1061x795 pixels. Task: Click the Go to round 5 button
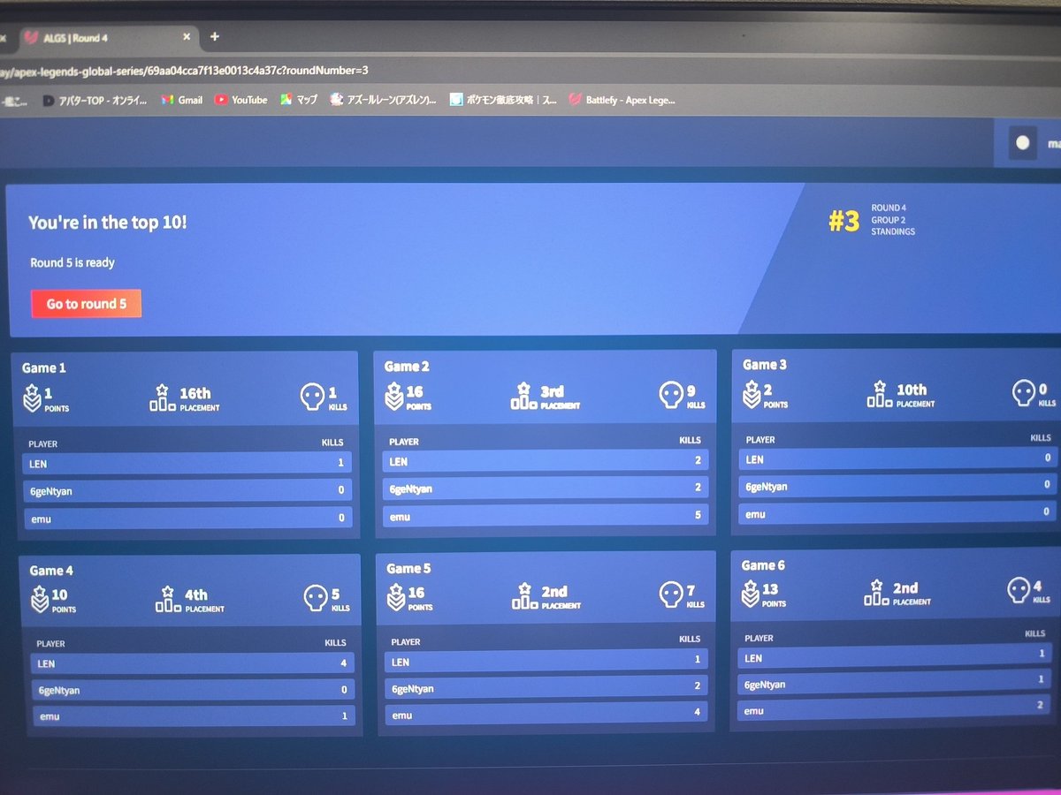pyautogui.click(x=86, y=303)
